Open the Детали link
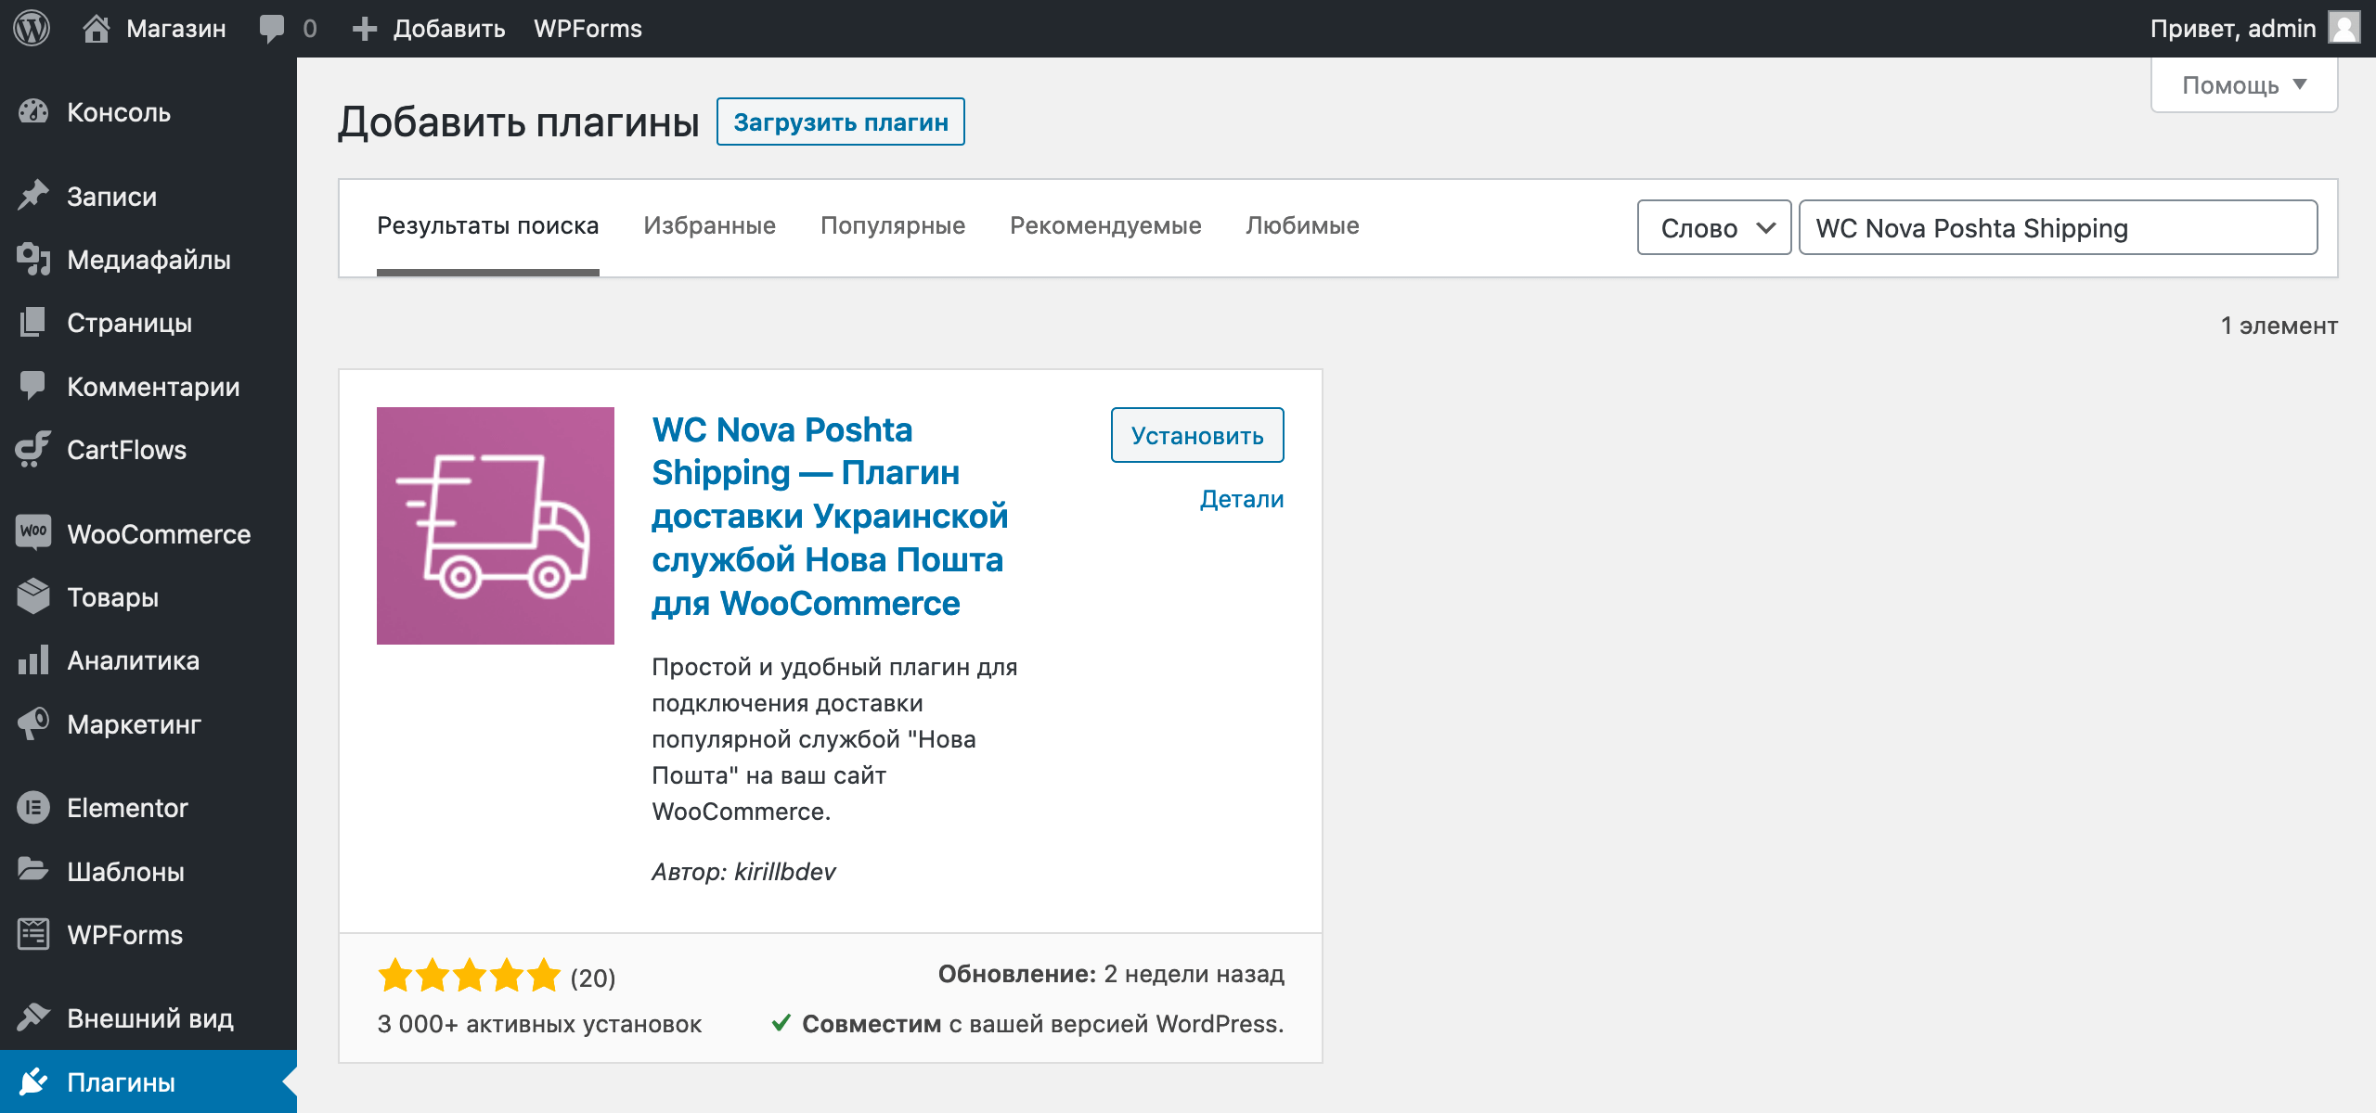This screenshot has height=1113, width=2376. (x=1242, y=499)
